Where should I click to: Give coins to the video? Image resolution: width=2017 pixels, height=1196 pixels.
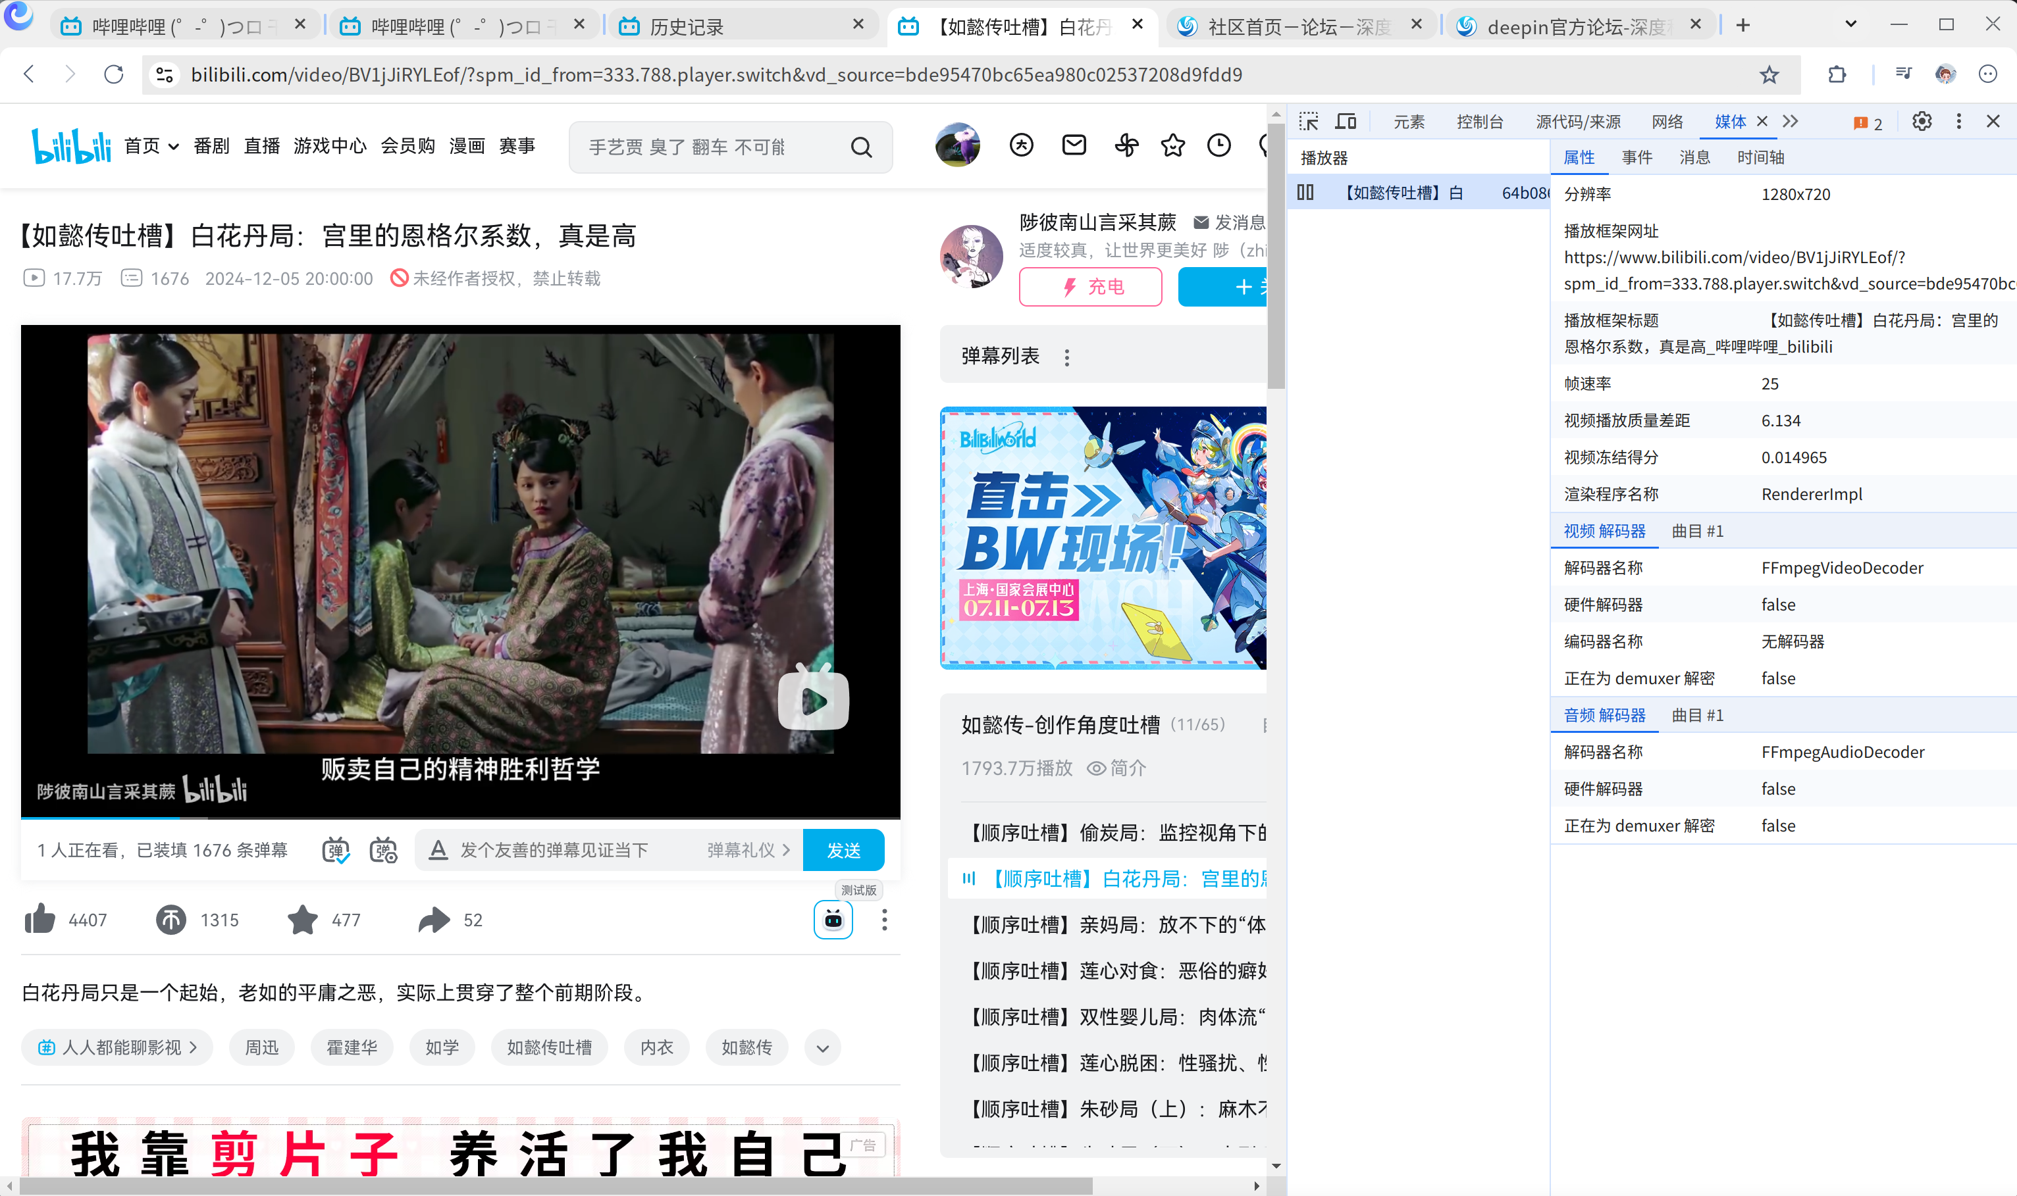171,920
